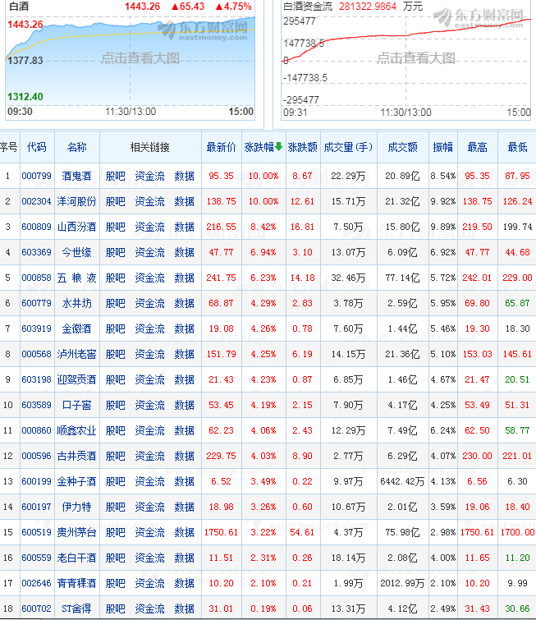Open stock code 600779 link
The width and height of the screenshot is (536, 620).
click(x=36, y=303)
